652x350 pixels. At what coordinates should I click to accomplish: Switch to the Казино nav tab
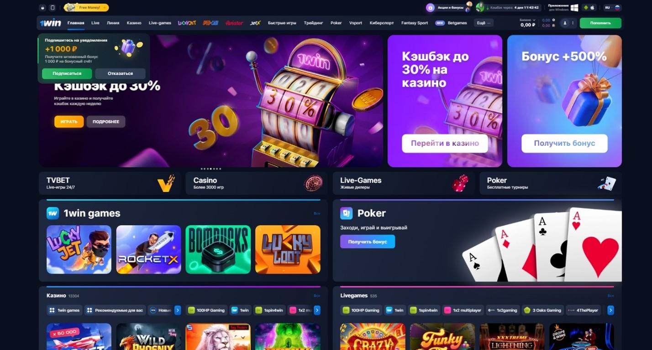click(134, 23)
